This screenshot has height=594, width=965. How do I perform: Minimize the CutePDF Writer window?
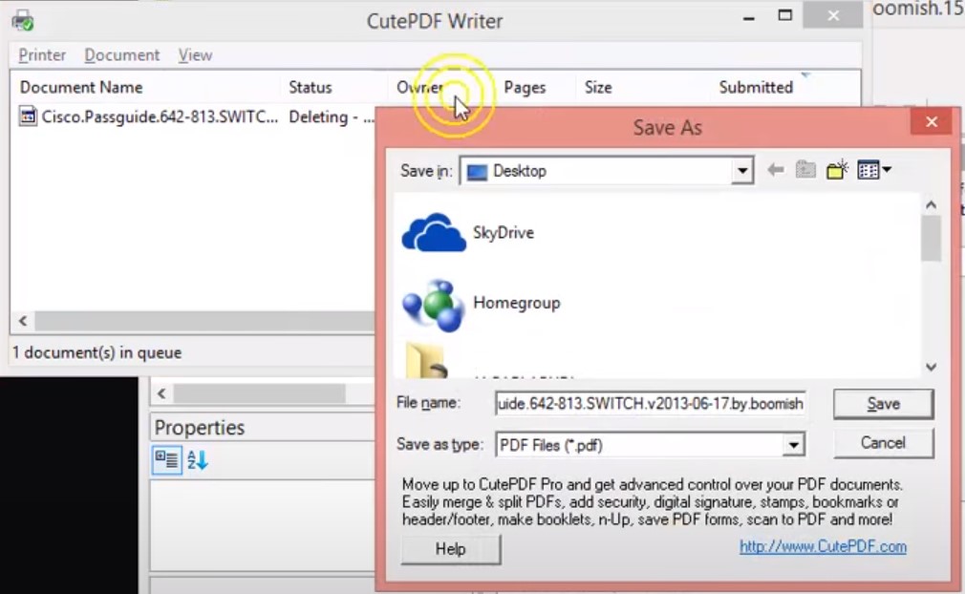click(x=749, y=18)
